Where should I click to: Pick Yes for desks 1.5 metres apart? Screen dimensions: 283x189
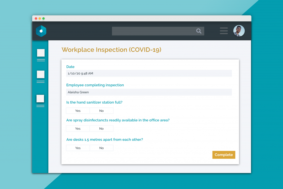tap(78, 148)
